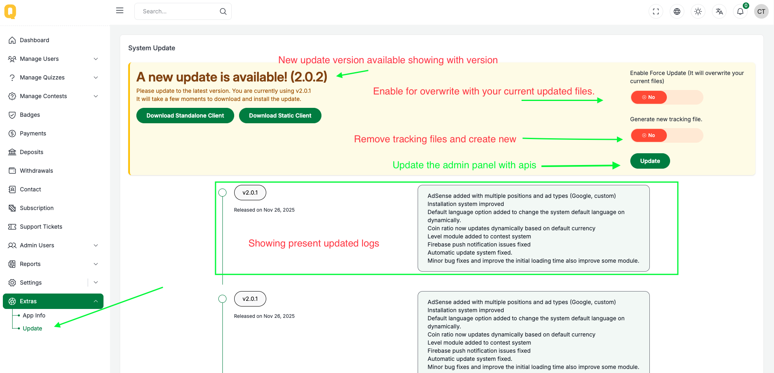Enter fullscreen mode via header icon
This screenshot has height=373, width=774.
click(x=656, y=11)
